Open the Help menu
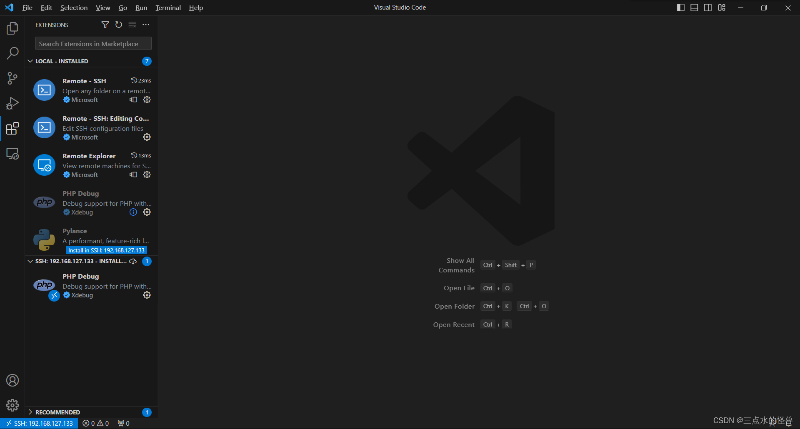Screen dimensions: 800x429 [x=196, y=7]
